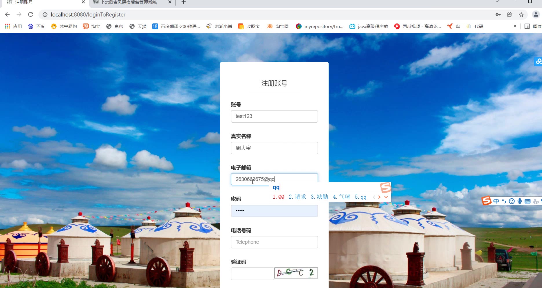542x288 pixels.
Task: Open the 苏宁易购 bookmark
Action: click(x=64, y=26)
